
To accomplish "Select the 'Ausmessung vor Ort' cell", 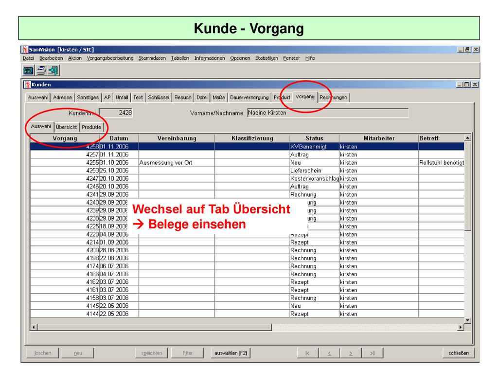I will (x=177, y=163).
